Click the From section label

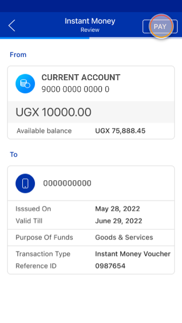click(x=18, y=55)
